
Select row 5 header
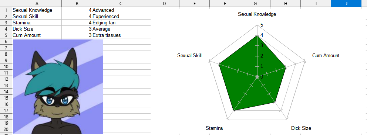pos(6,35)
